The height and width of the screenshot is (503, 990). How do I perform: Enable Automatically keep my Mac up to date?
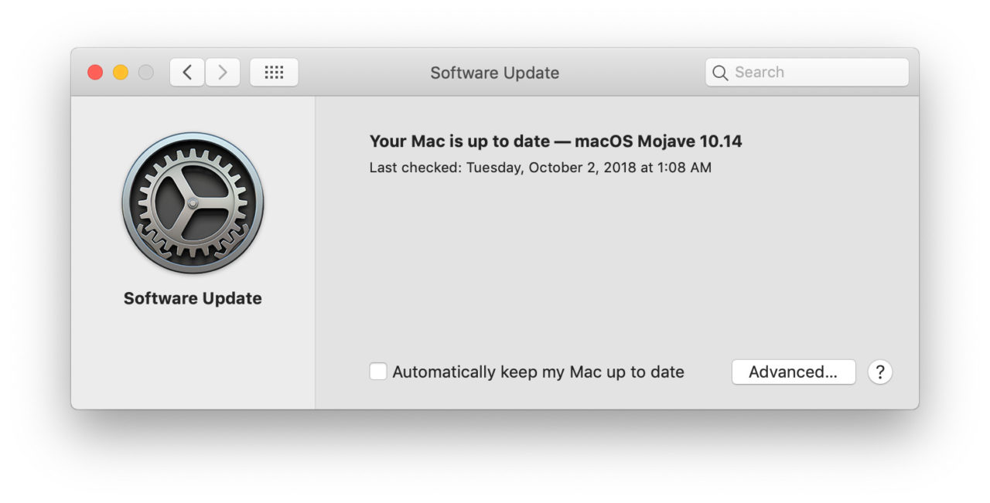point(378,372)
